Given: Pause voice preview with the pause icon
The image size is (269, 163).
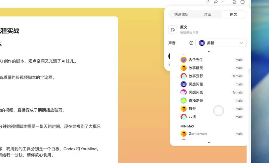Looking at the screenshot, I should pyautogui.click(x=191, y=43).
